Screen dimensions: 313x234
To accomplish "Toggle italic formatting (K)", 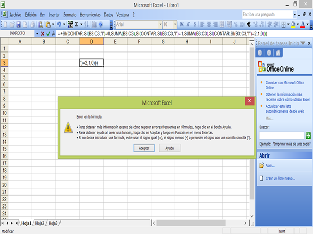I will [x=188, y=24].
